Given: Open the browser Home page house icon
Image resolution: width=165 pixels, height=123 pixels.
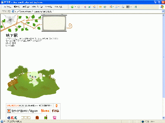Looking at the screenshot, I should 94,7.
